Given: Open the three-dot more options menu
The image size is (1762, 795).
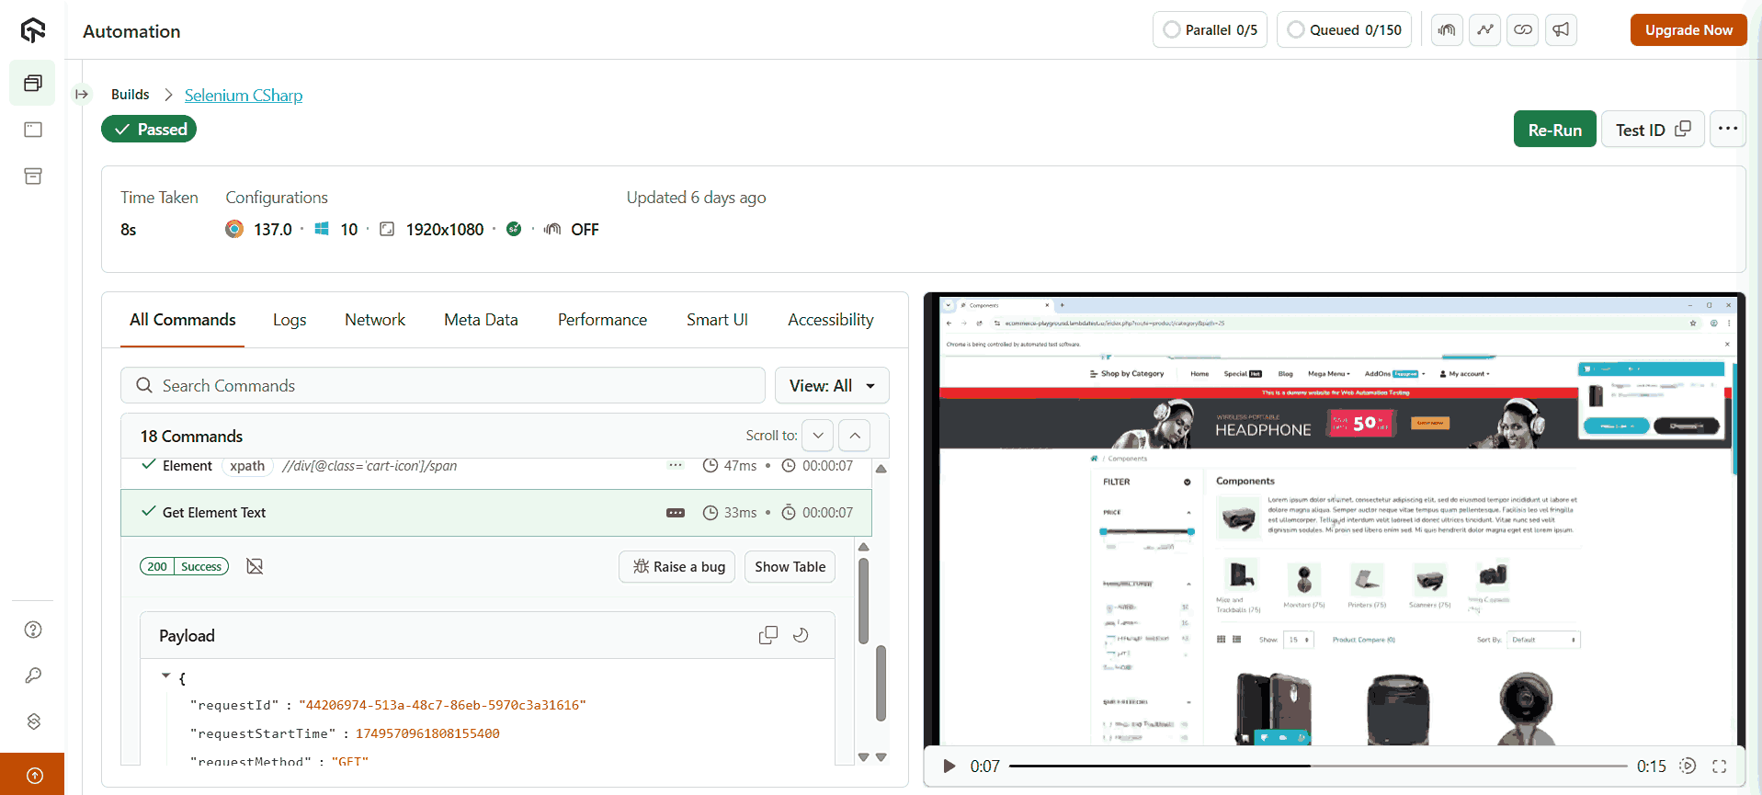Looking at the screenshot, I should [1727, 129].
